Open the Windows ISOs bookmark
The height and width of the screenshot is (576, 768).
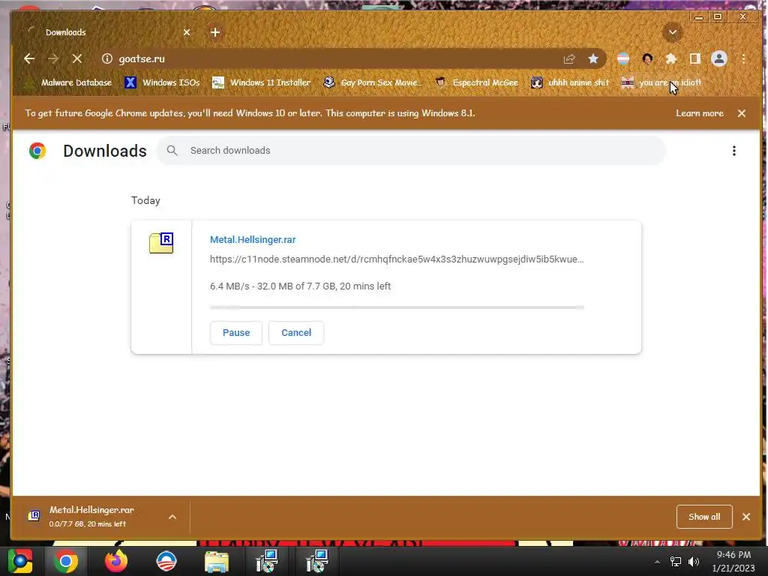point(163,82)
